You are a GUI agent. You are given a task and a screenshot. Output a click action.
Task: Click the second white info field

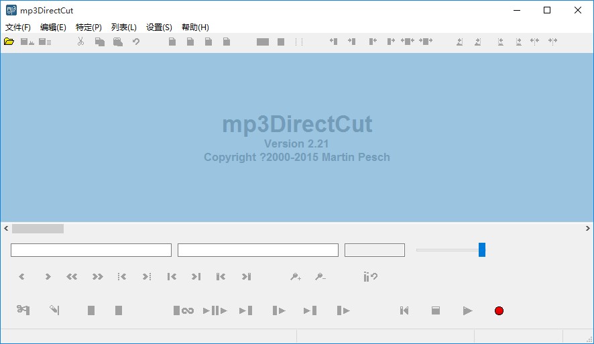pos(258,250)
